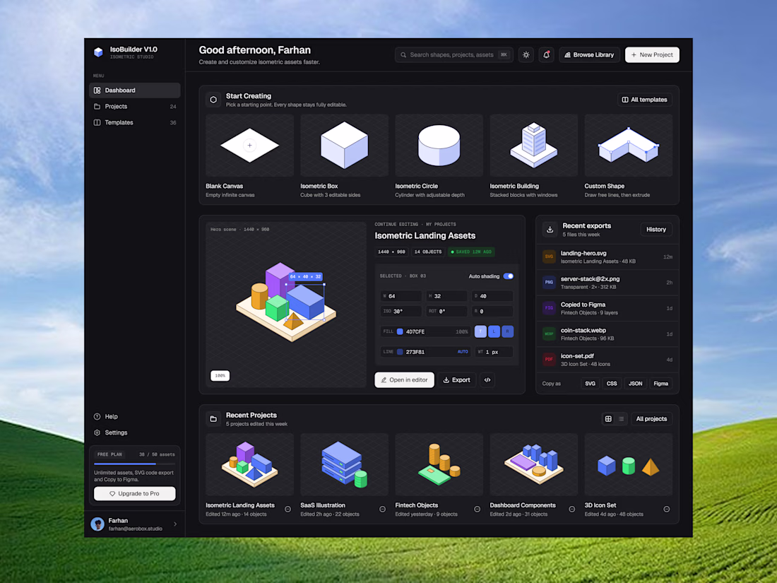Click the New Project button
Screen dimensions: 777x583
(652, 55)
